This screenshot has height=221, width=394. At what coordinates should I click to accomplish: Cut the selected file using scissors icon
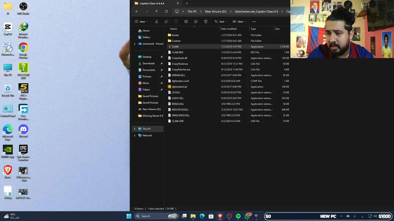coord(156,21)
